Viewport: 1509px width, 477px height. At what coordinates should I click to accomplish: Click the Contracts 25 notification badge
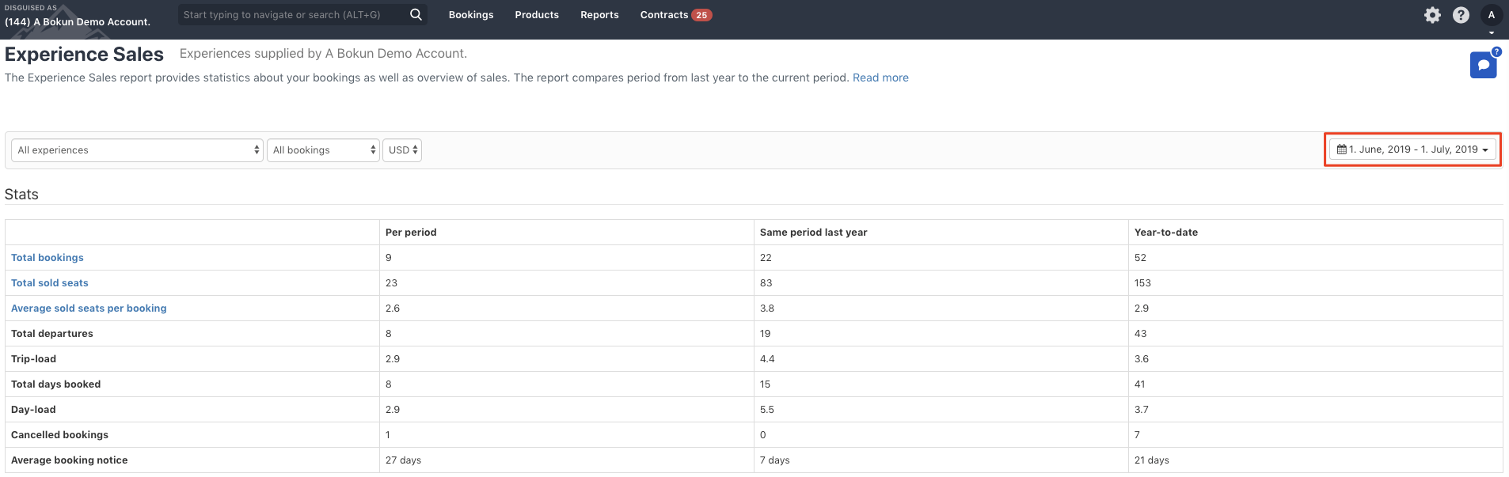click(x=701, y=15)
